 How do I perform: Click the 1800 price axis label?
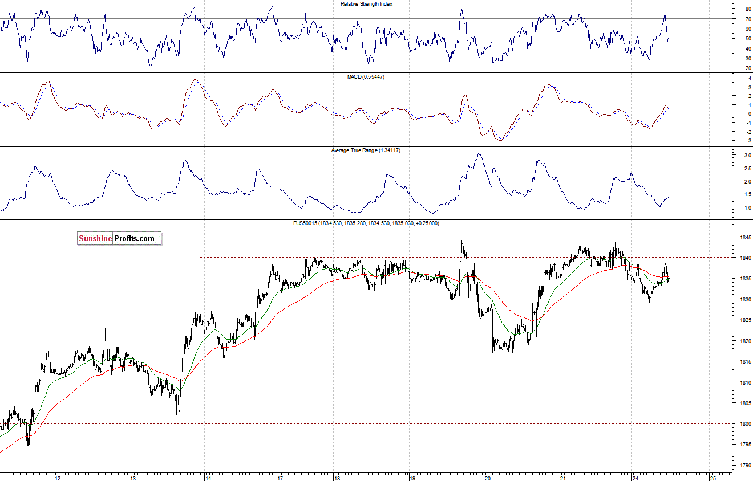pyautogui.click(x=744, y=424)
